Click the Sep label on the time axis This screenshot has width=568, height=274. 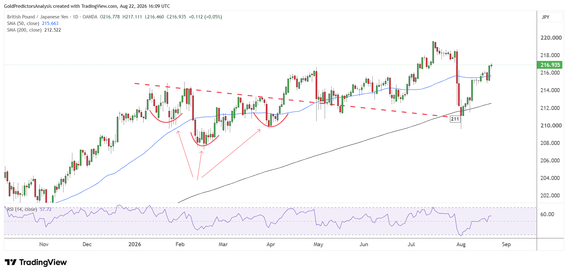click(x=506, y=244)
